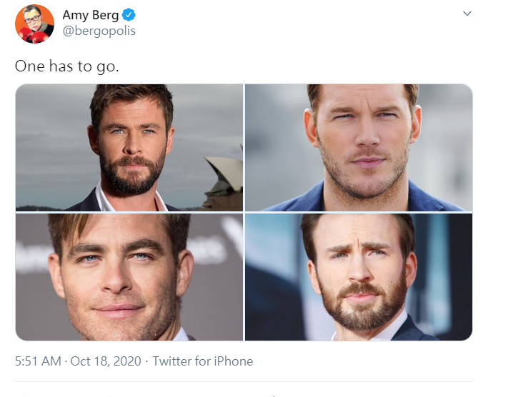The height and width of the screenshot is (397, 508).
Task: Expand the tweet options chevron
Action: 467,14
